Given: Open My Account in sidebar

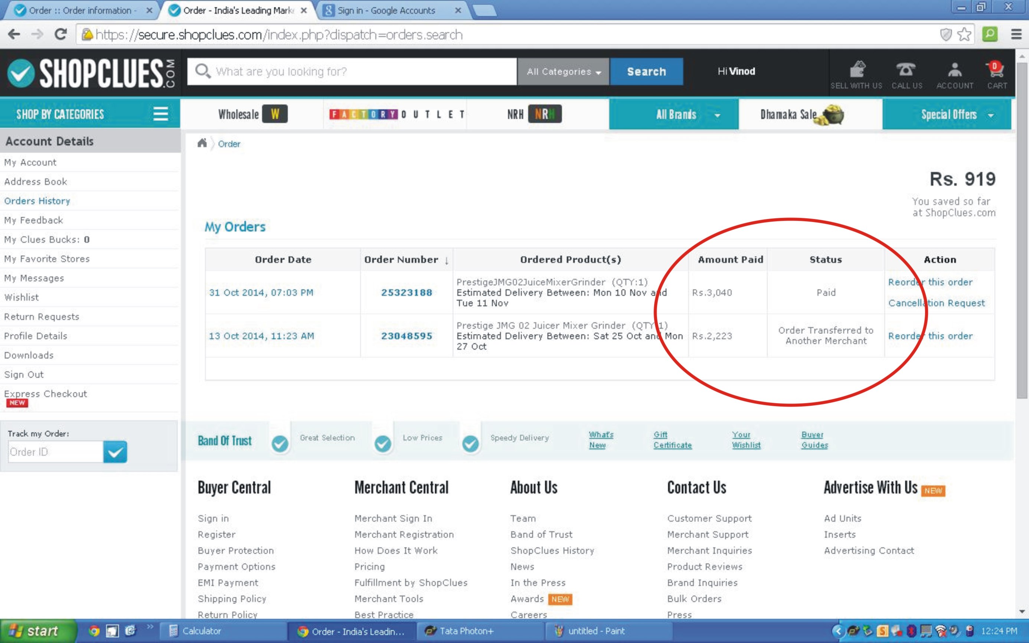Looking at the screenshot, I should coord(30,163).
